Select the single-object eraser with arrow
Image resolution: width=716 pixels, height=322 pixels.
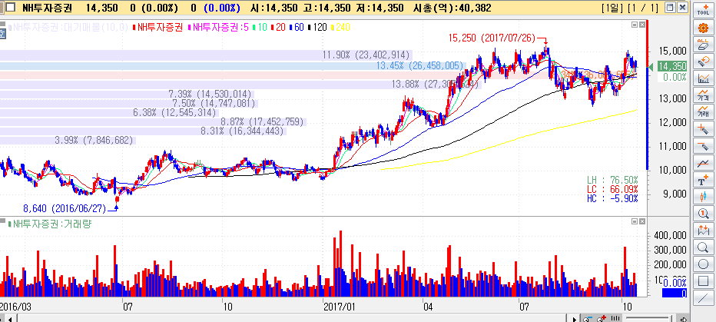[703, 61]
